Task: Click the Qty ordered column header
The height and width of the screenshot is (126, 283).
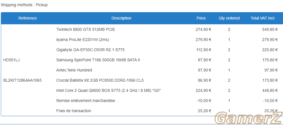Action: coord(229,18)
